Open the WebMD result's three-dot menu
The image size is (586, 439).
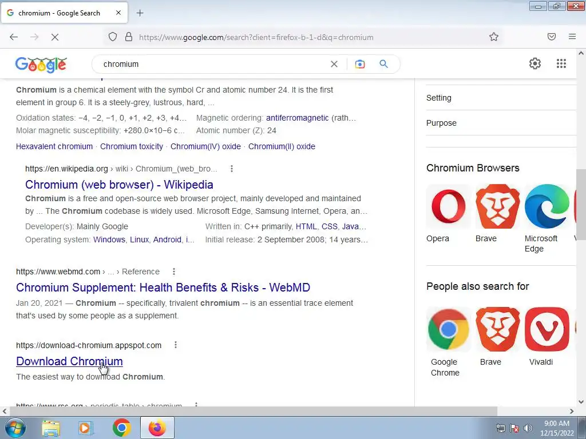tap(174, 272)
